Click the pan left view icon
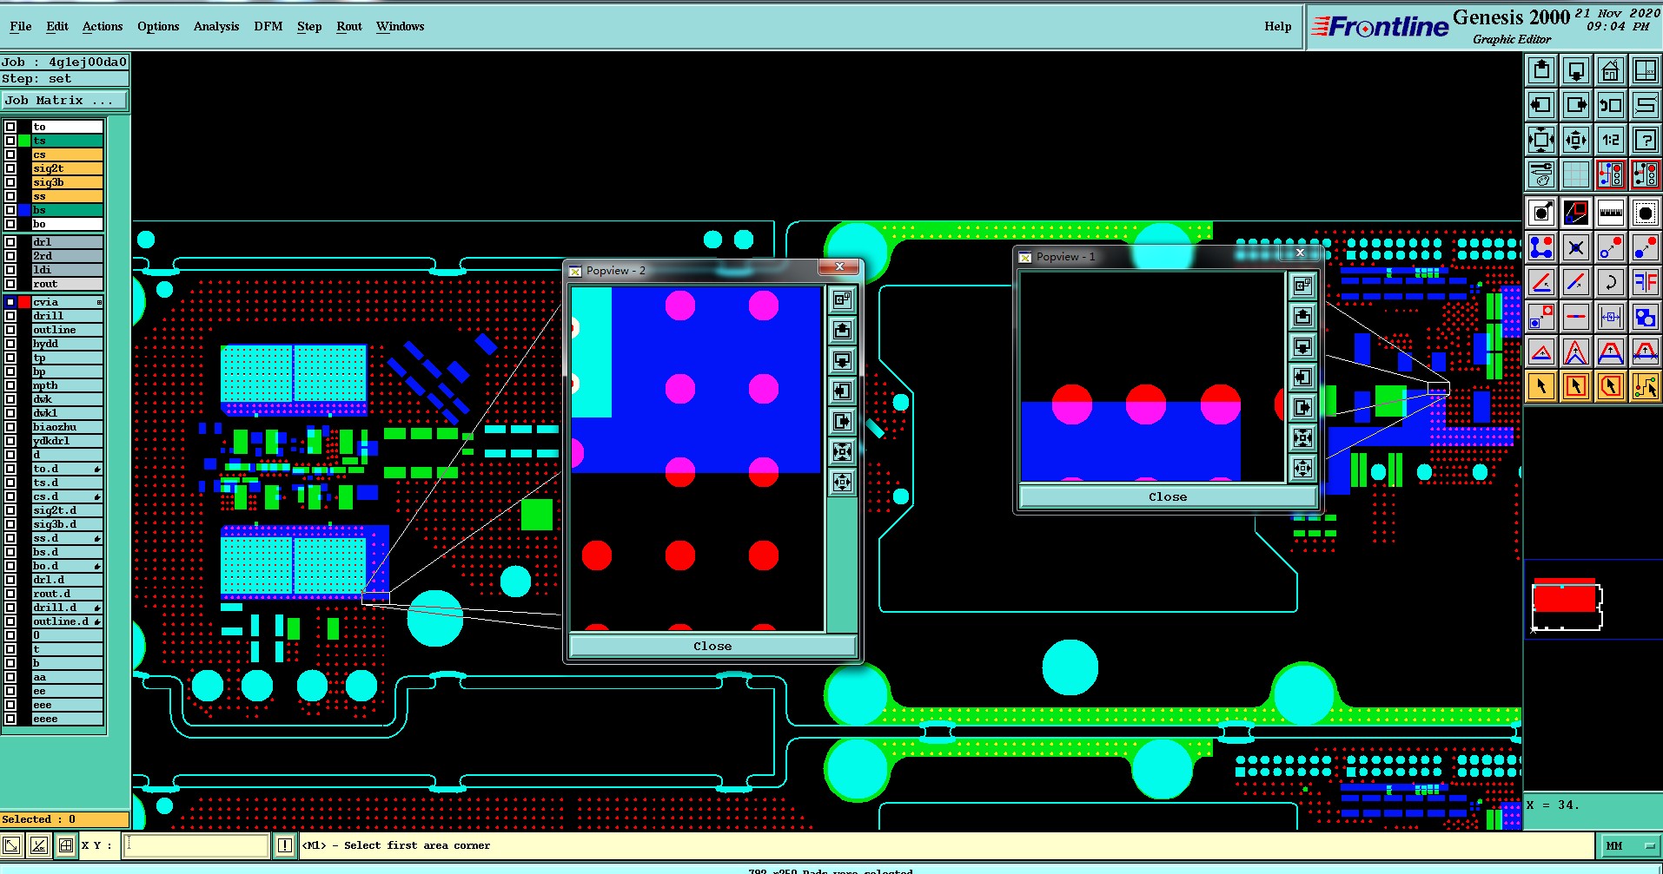1663x874 pixels. 1541,105
